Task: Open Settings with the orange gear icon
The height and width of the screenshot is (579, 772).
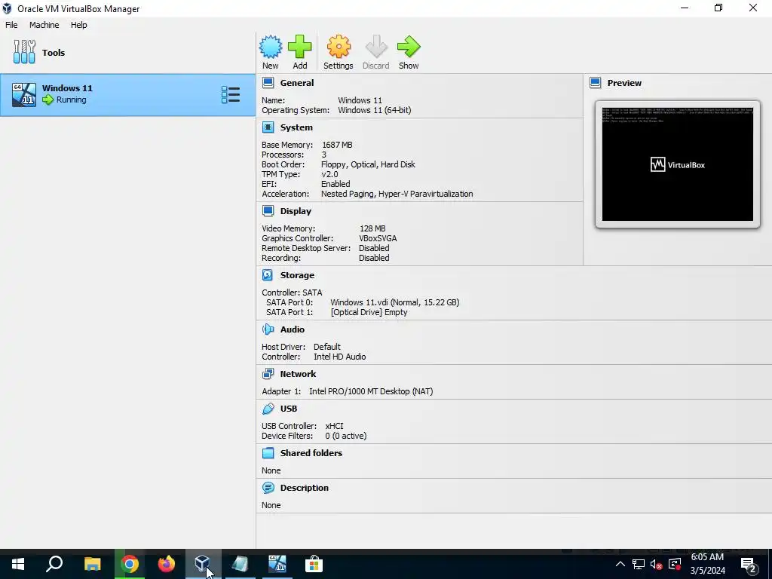Action: point(339,47)
